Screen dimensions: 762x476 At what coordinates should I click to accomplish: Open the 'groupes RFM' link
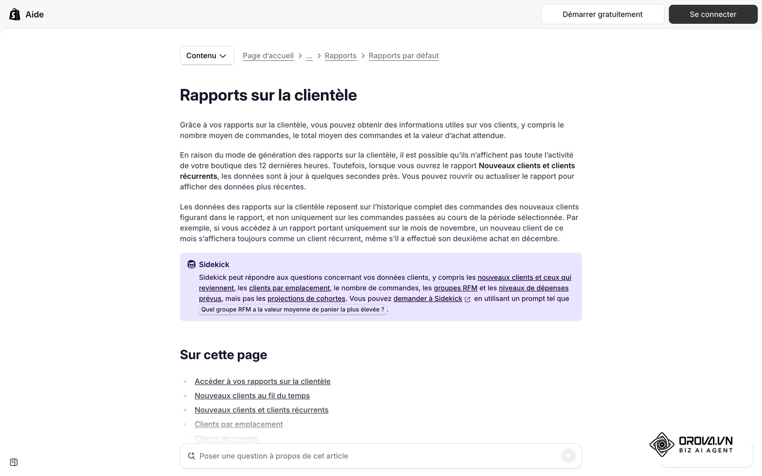[455, 288]
